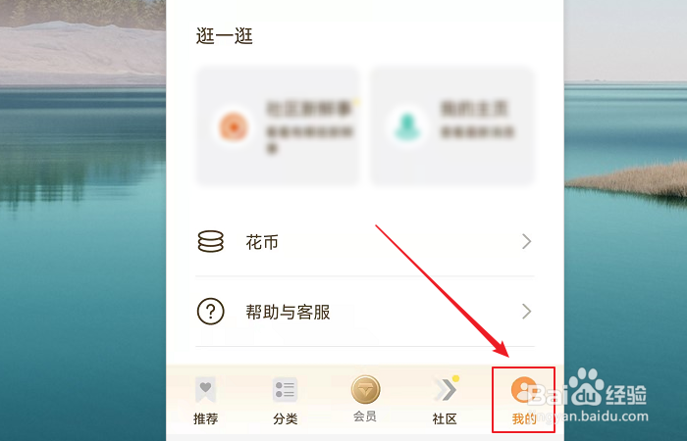
Task: Click the 花币 coin stack icon
Action: [x=211, y=241]
